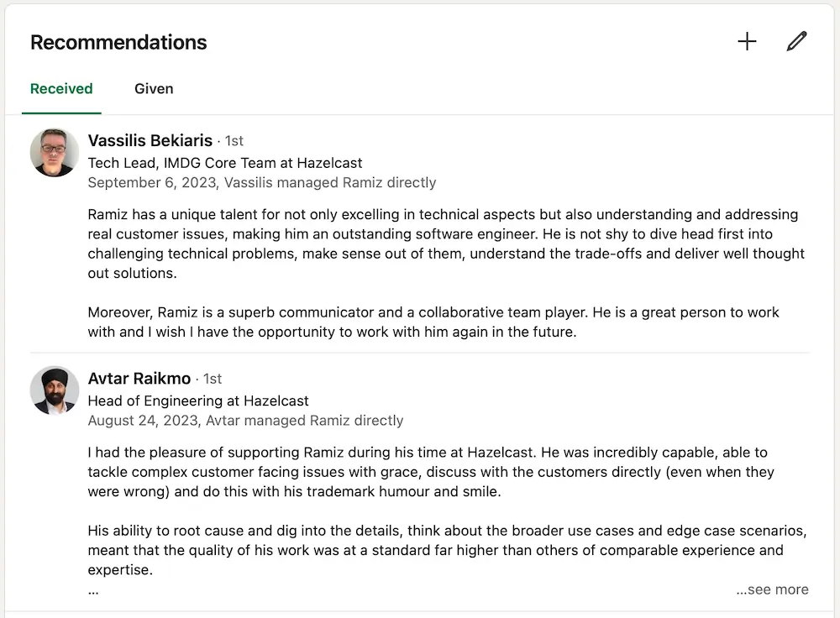Screen dimensions: 840x618
Task: Click the 1st badge next to Avtar Raikmo
Action: pyautogui.click(x=212, y=379)
